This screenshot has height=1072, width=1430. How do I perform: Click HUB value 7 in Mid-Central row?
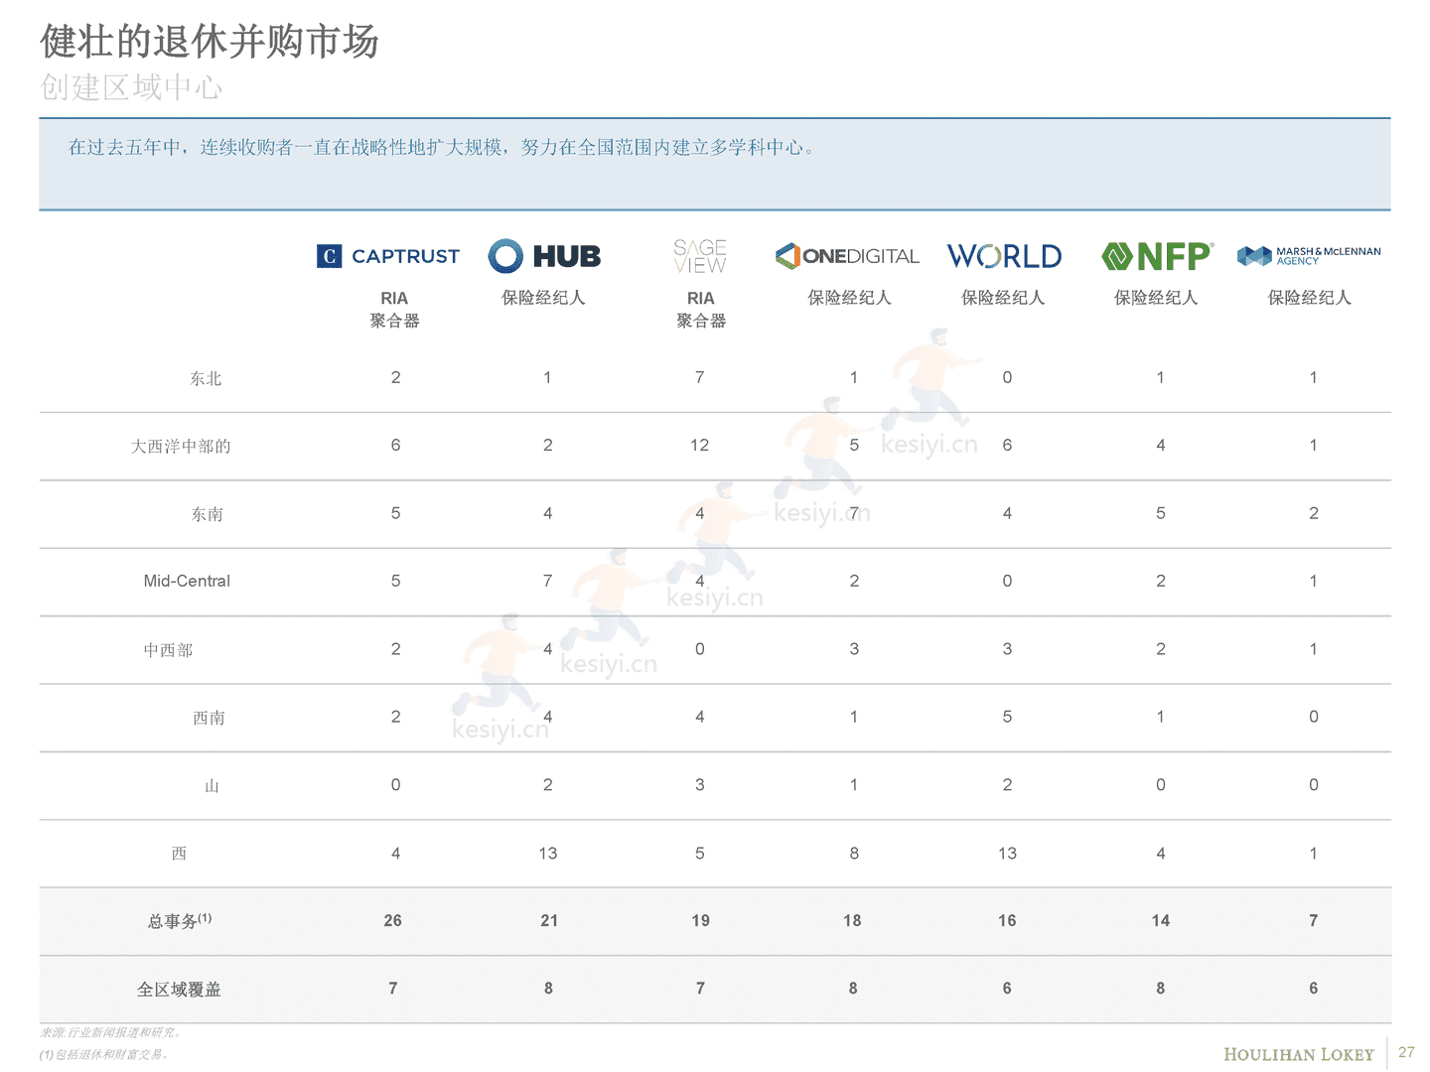point(548,581)
